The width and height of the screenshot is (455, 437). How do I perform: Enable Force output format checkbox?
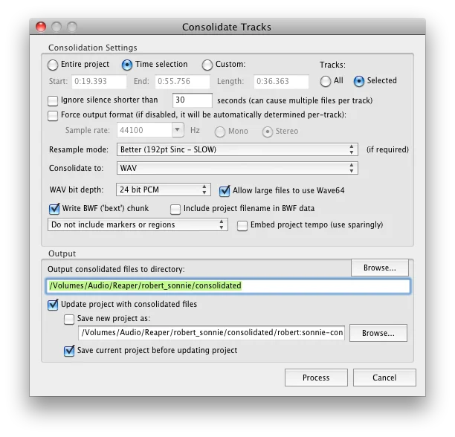click(53, 116)
